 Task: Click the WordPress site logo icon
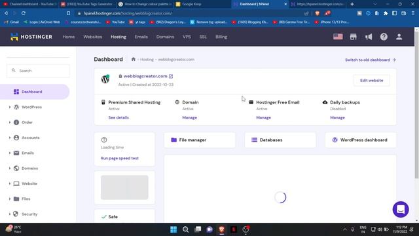[x=105, y=79]
